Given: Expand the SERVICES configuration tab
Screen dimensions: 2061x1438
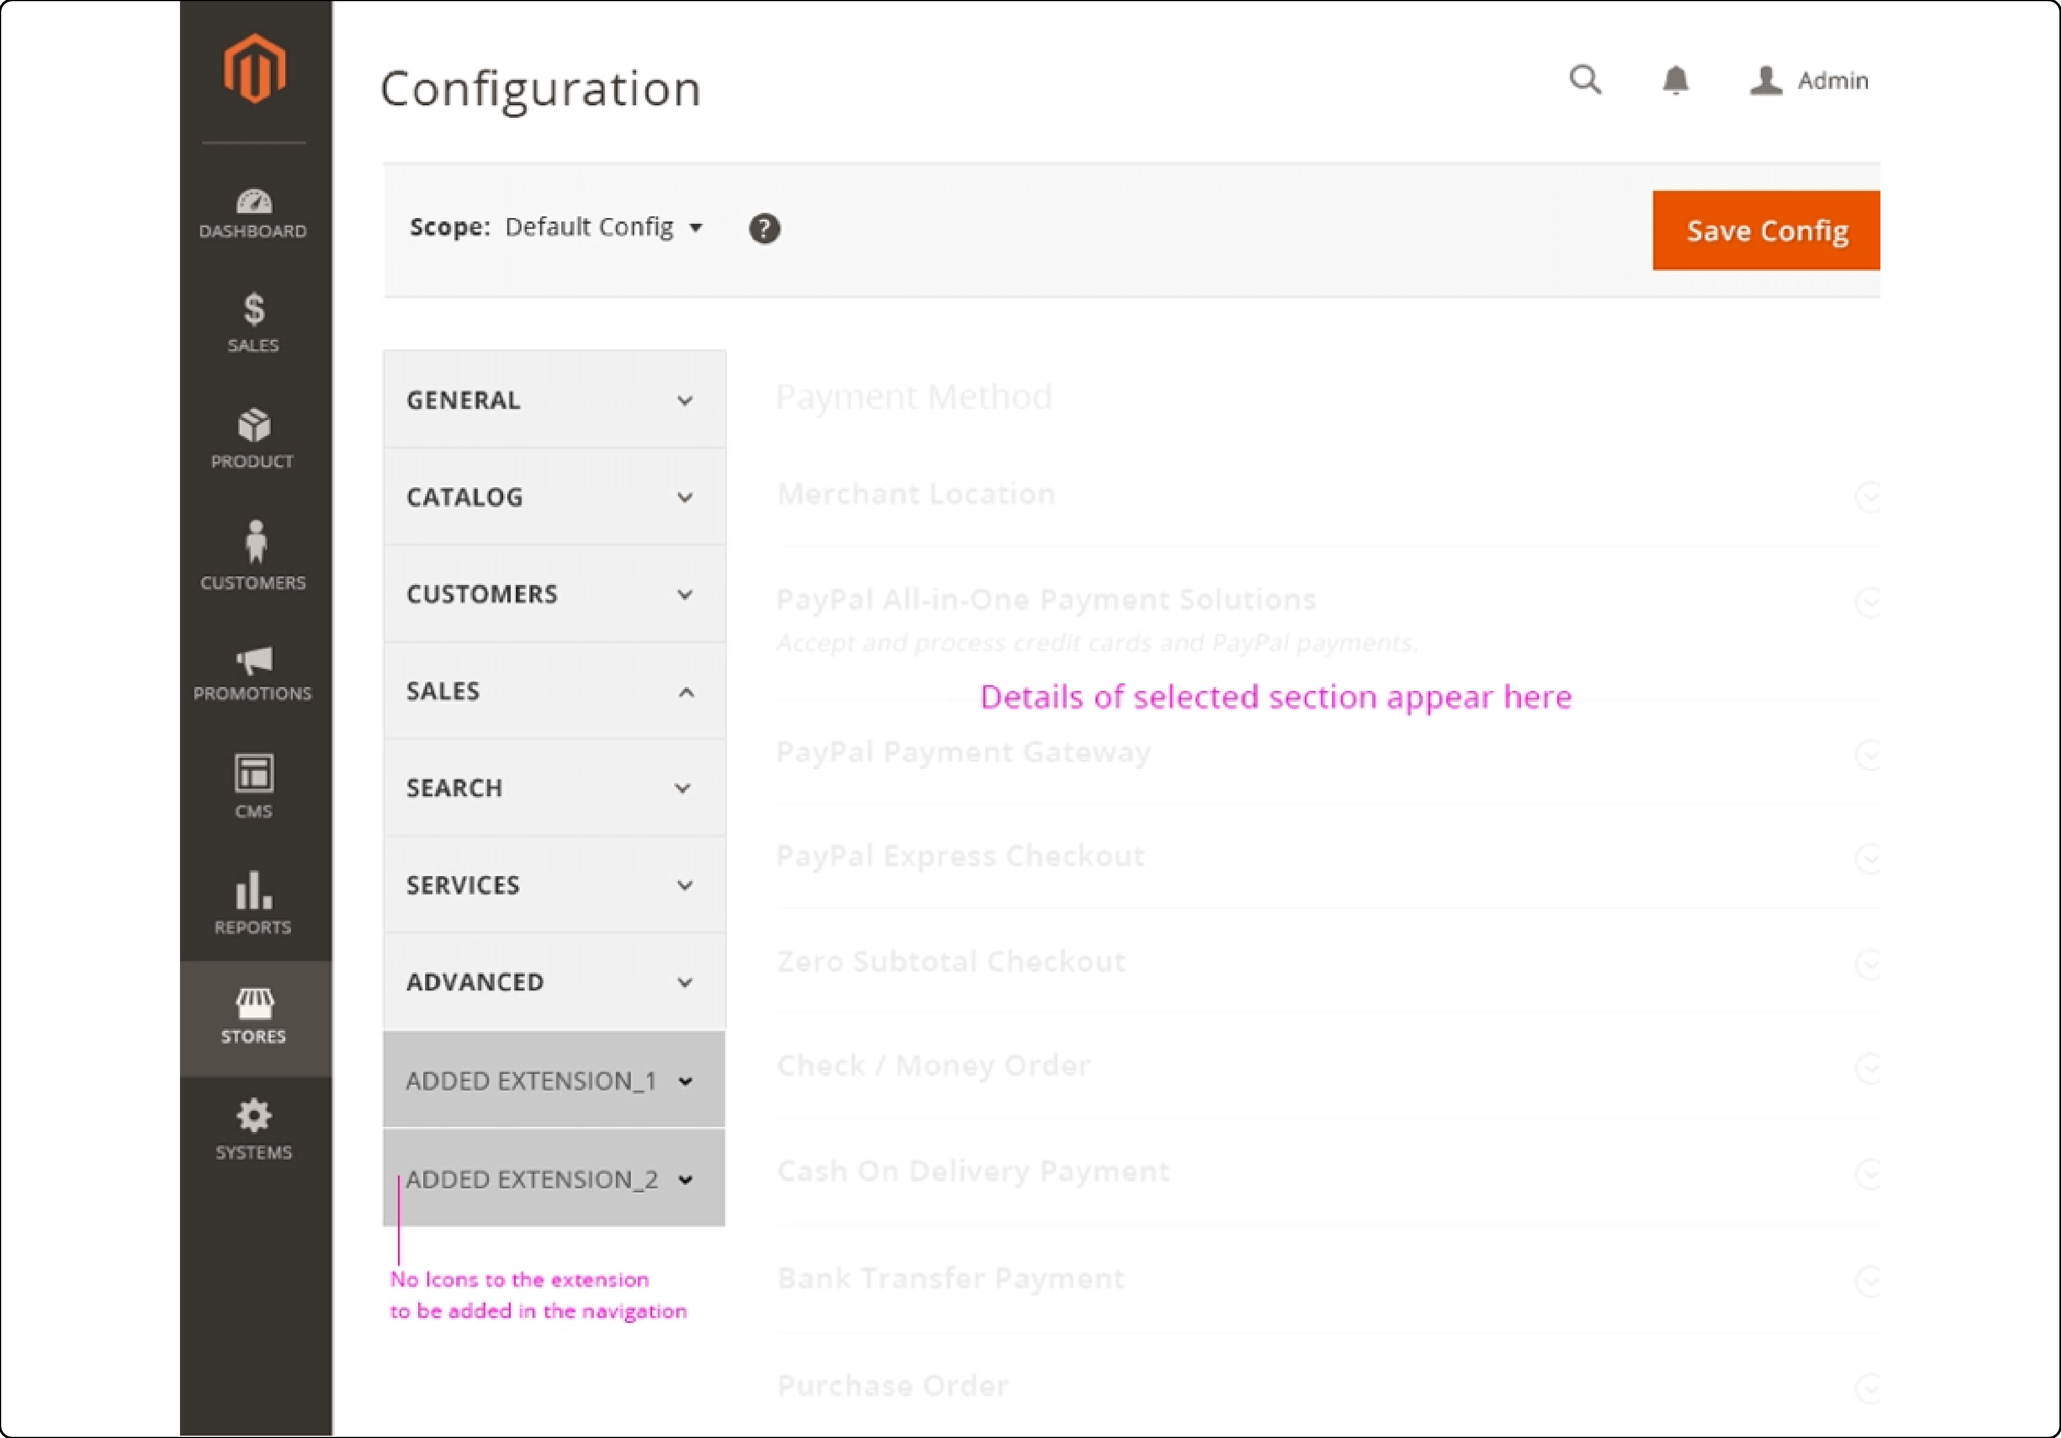Looking at the screenshot, I should [x=554, y=885].
